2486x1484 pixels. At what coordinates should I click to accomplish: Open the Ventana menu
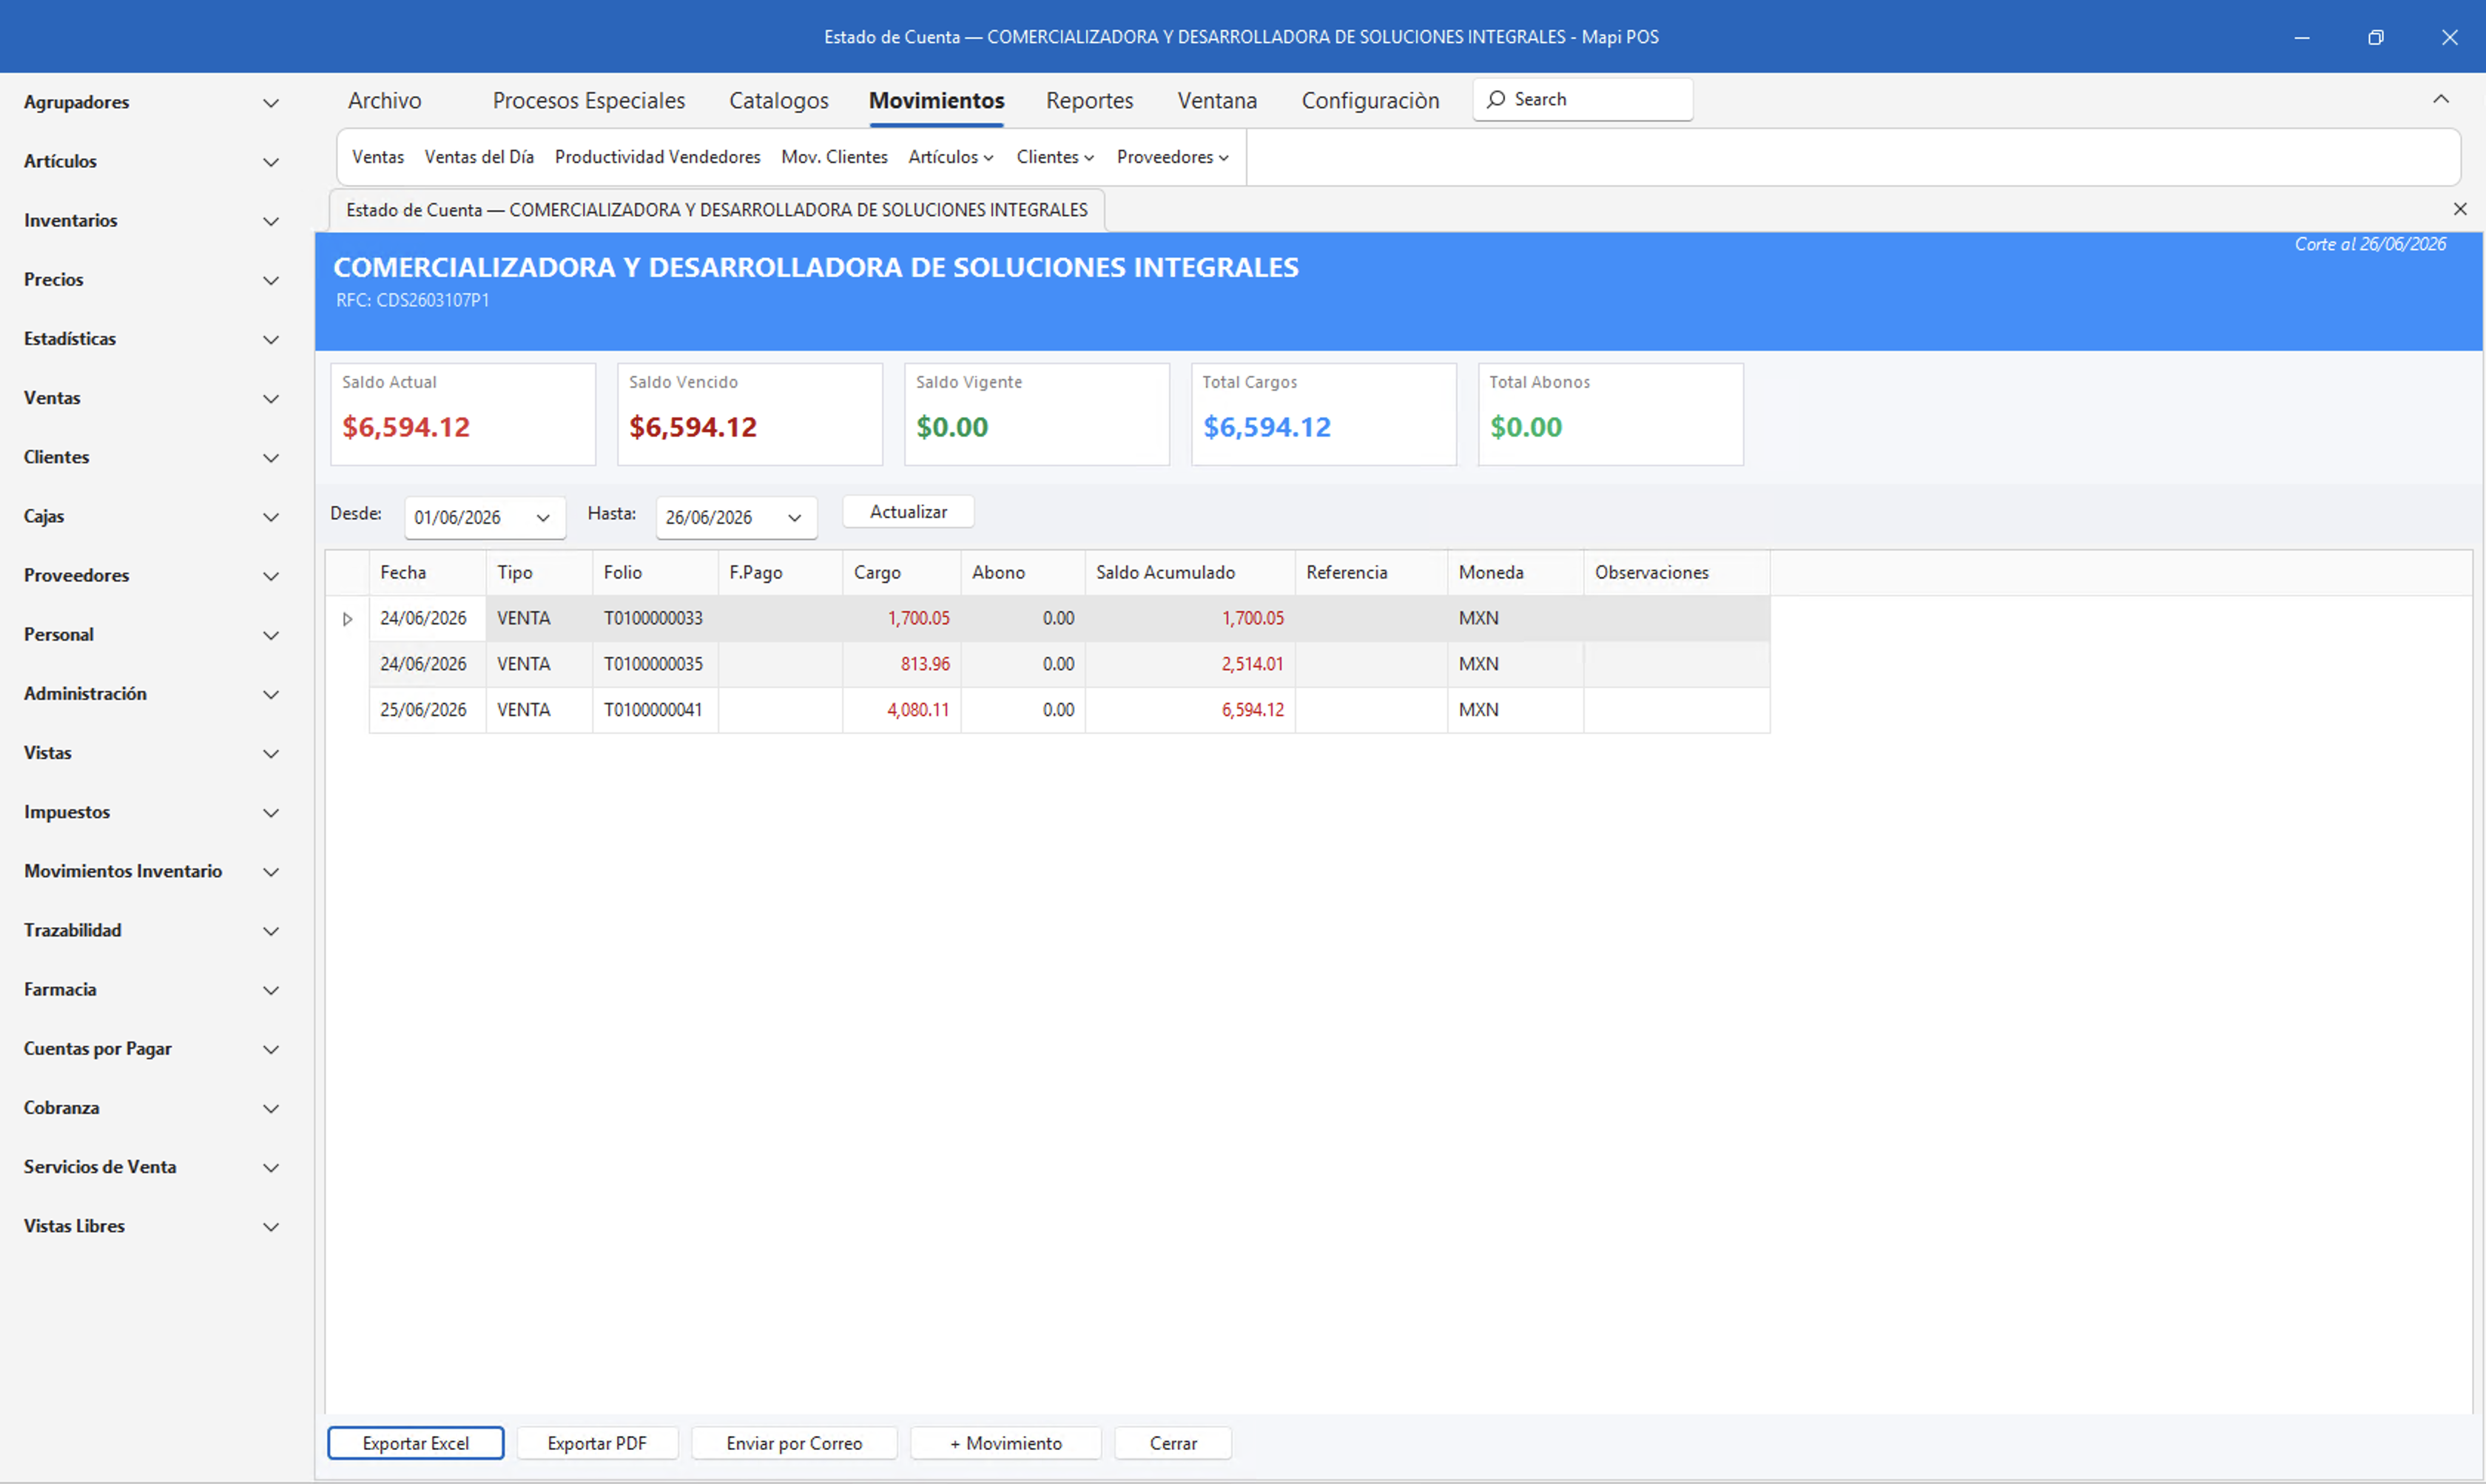click(x=1217, y=101)
